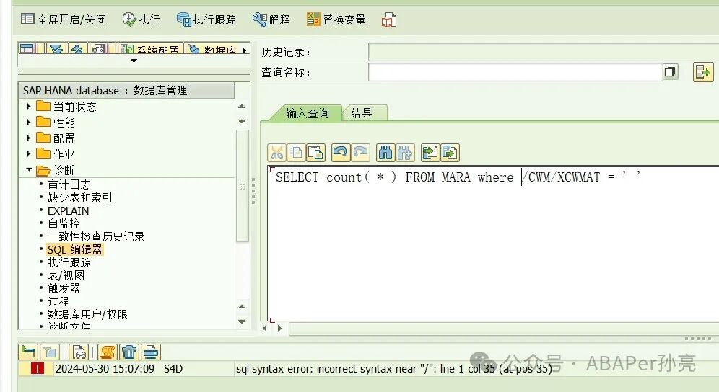Click the greyed filter icon in log toolbar
The width and height of the screenshot is (719, 392).
[50, 352]
